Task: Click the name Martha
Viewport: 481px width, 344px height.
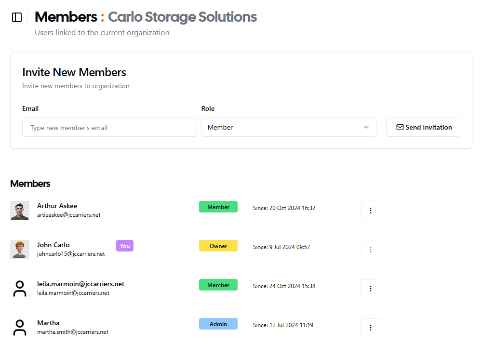Action: 48,323
